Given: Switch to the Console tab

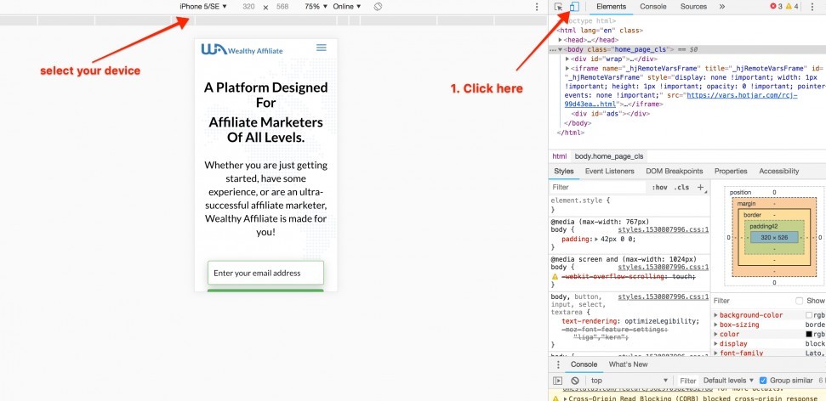Looking at the screenshot, I should (653, 7).
